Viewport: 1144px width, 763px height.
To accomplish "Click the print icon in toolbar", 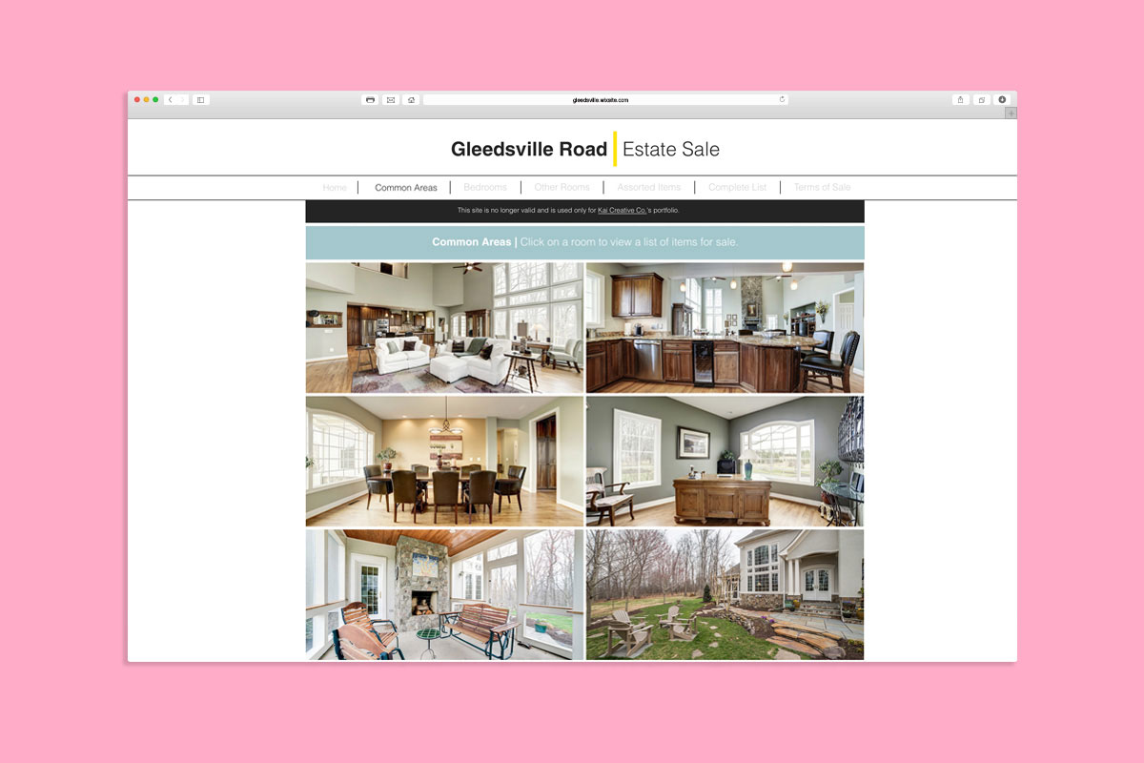I will pos(370,100).
